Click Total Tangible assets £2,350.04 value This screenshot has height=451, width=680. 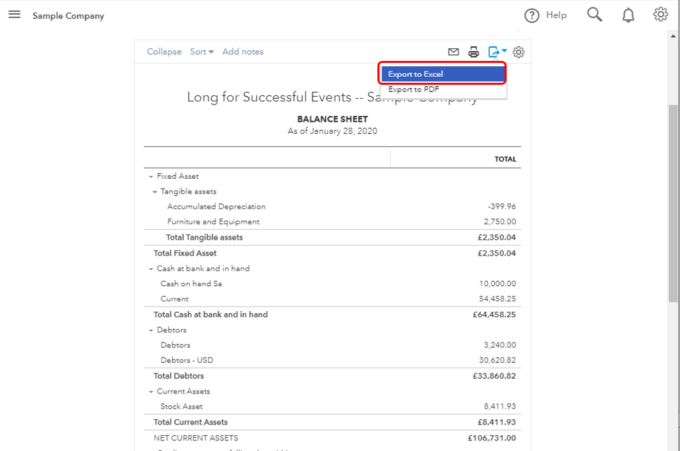point(497,237)
